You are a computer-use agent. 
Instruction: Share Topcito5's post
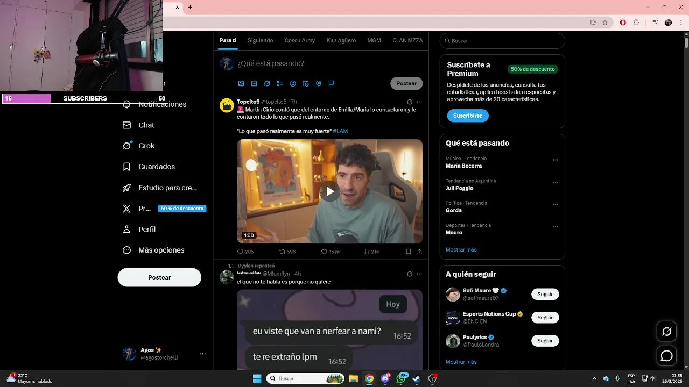click(419, 252)
